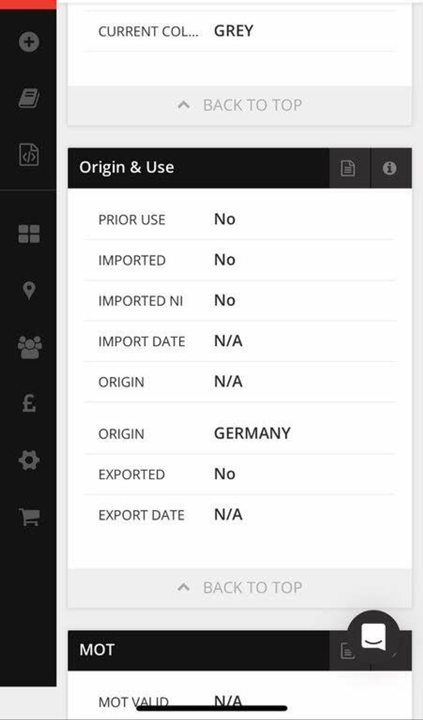Open the users group icon
The height and width of the screenshot is (720, 423).
[29, 347]
